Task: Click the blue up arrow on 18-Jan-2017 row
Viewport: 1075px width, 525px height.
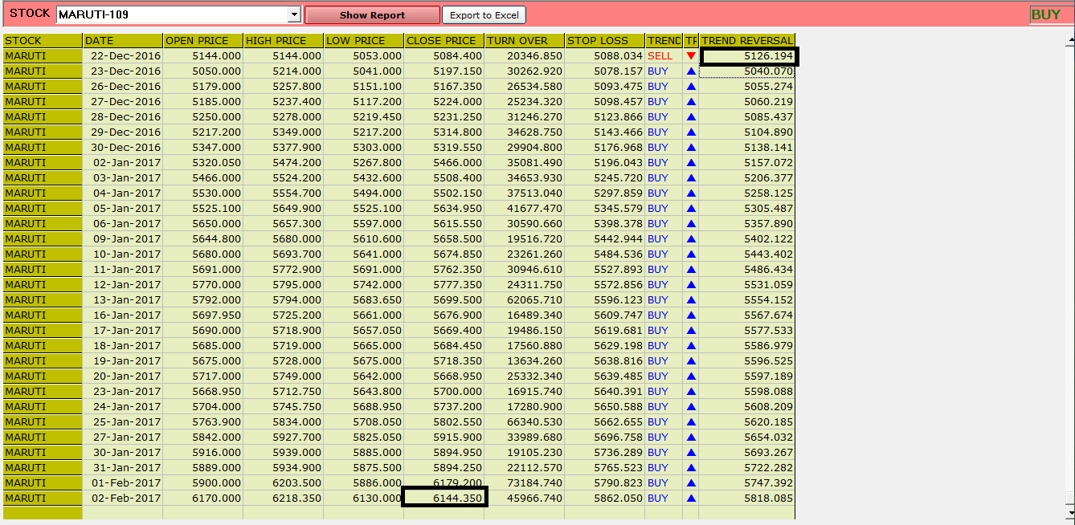Action: pyautogui.click(x=691, y=346)
